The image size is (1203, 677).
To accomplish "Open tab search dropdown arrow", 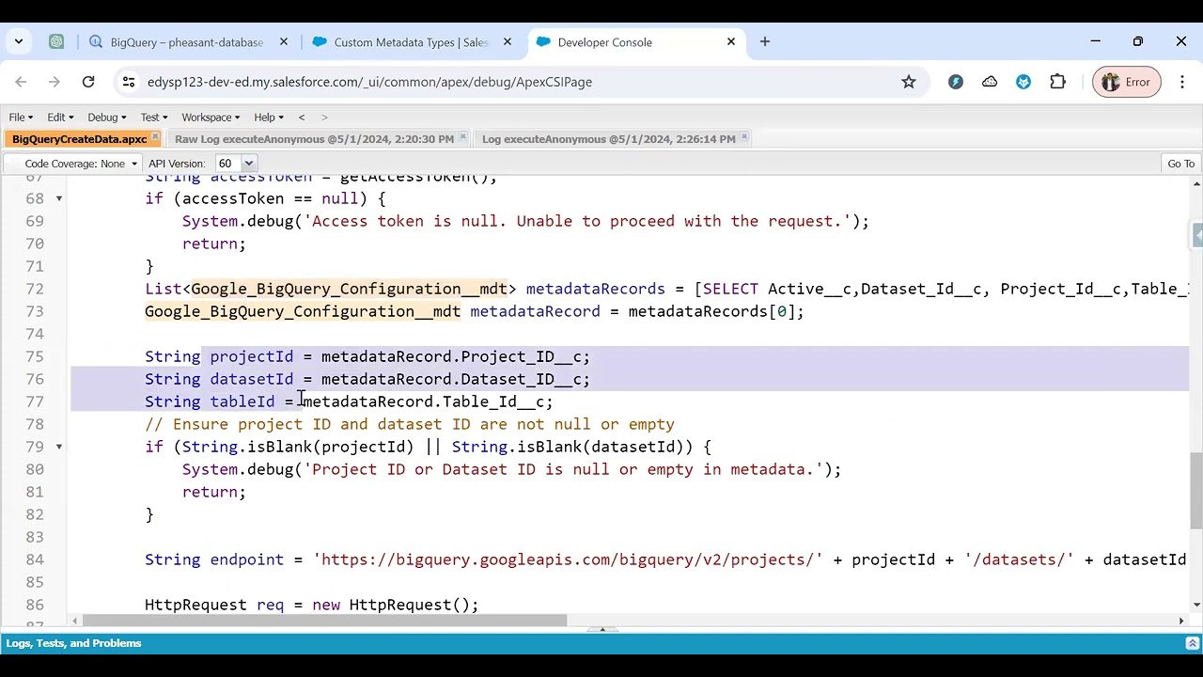I will pyautogui.click(x=19, y=41).
